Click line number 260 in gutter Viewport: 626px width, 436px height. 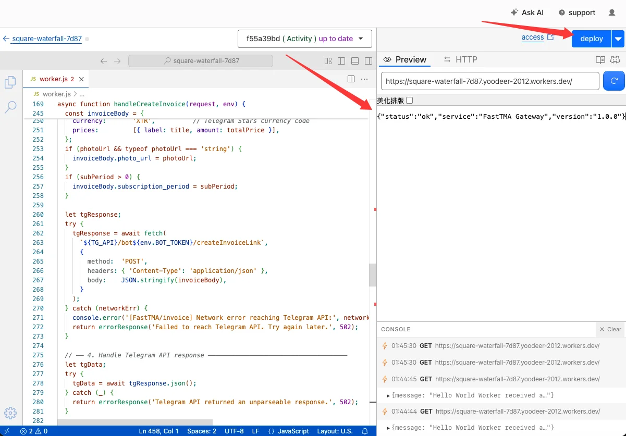click(x=38, y=214)
